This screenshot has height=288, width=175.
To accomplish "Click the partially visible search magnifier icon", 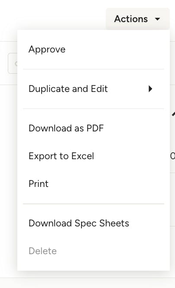I will pyautogui.click(x=16, y=64).
